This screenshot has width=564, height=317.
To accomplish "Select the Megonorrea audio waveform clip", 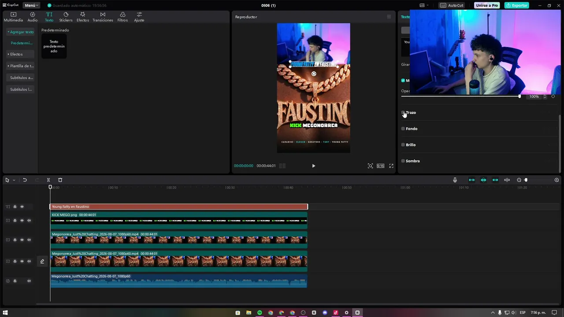I will point(178,281).
